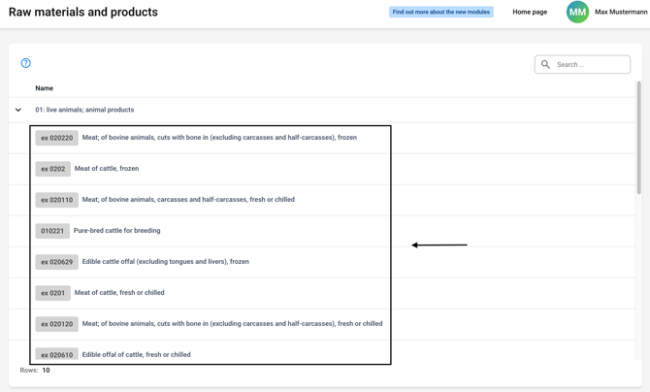
Task: Select the ex 020220 code tag
Action: tap(56, 138)
